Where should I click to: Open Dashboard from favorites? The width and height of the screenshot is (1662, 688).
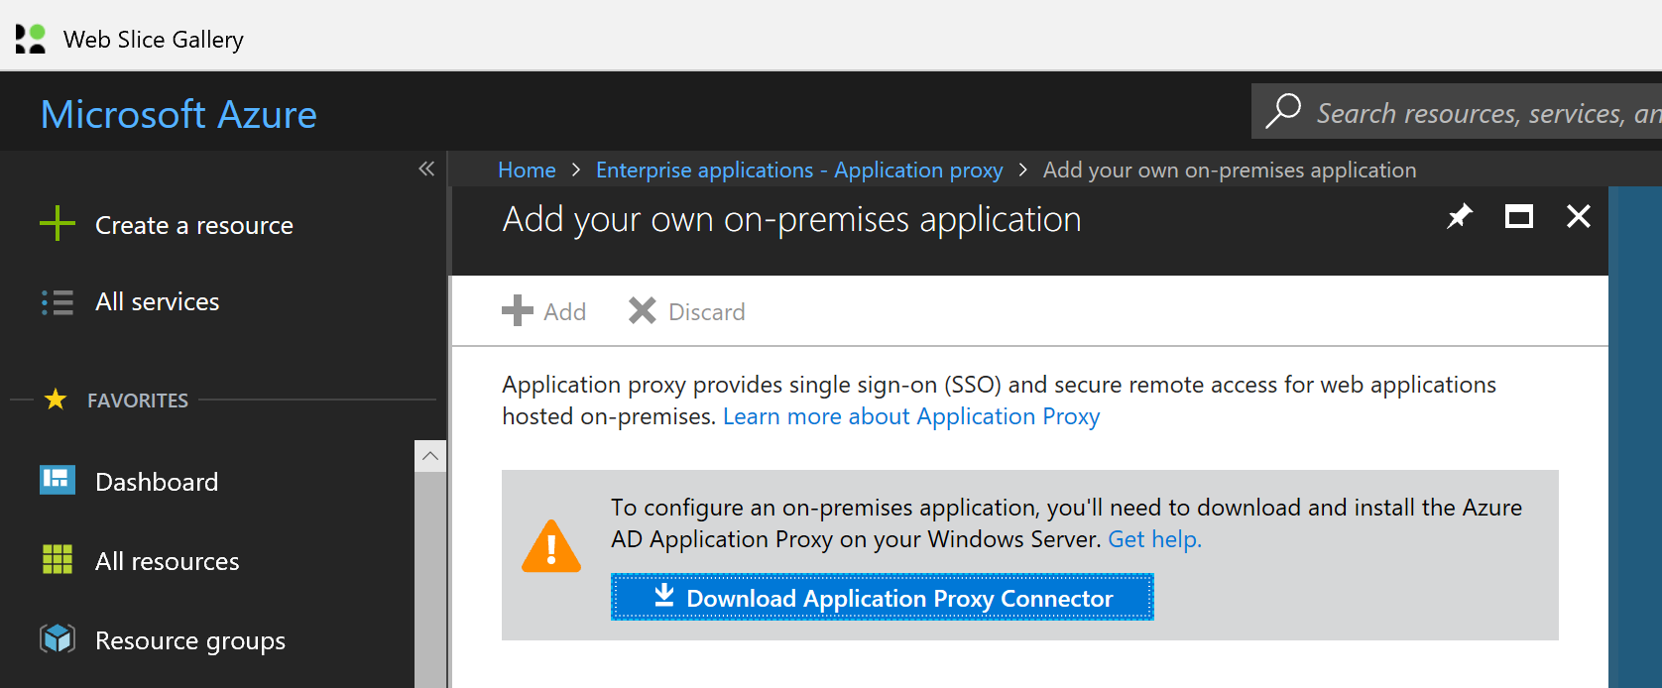157,482
